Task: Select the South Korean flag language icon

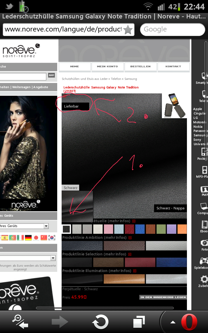Action: [x=52, y=238]
